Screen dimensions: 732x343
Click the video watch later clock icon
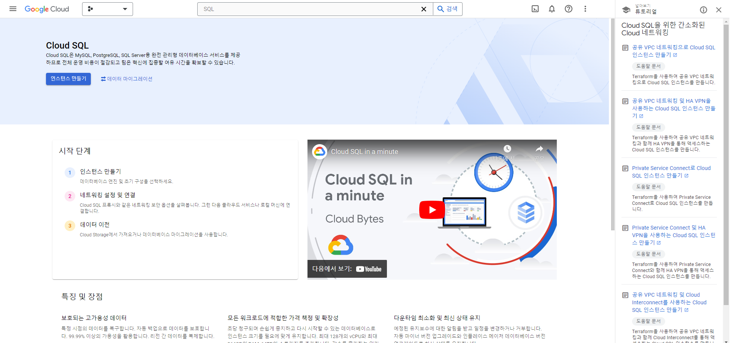[x=507, y=149]
